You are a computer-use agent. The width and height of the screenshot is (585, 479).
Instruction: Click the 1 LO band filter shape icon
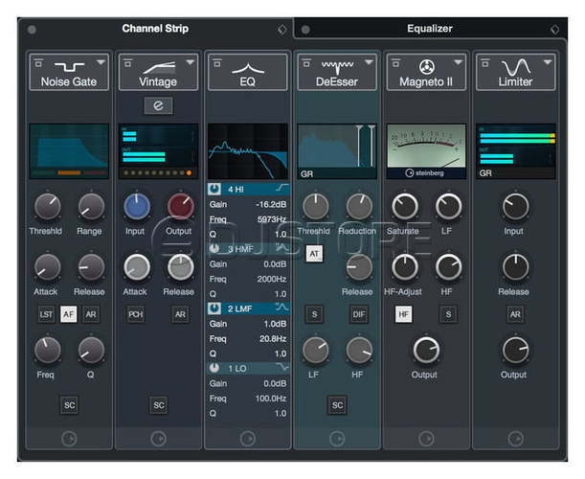coord(282,367)
